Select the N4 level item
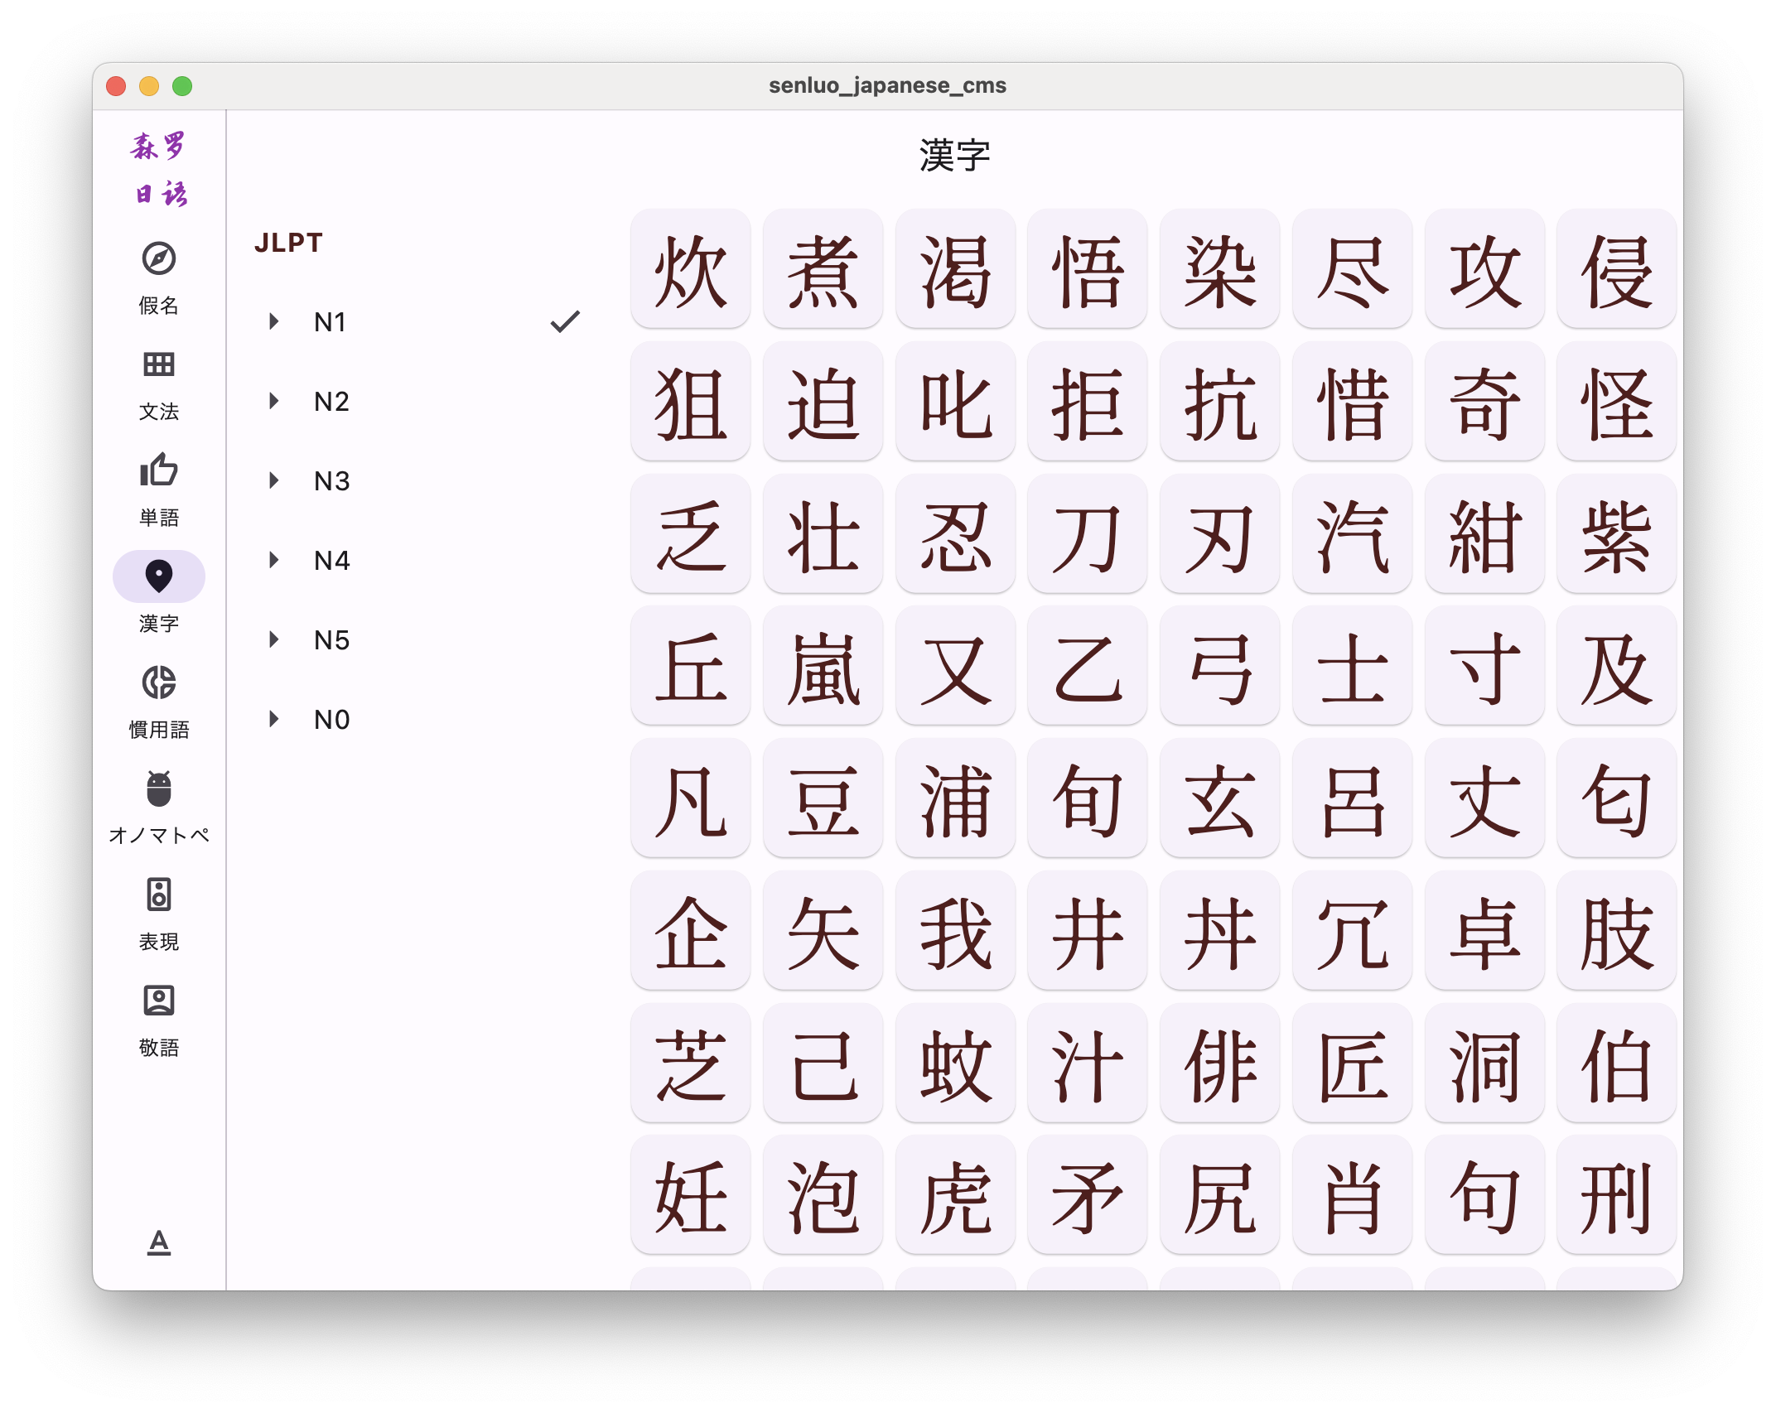 (332, 561)
